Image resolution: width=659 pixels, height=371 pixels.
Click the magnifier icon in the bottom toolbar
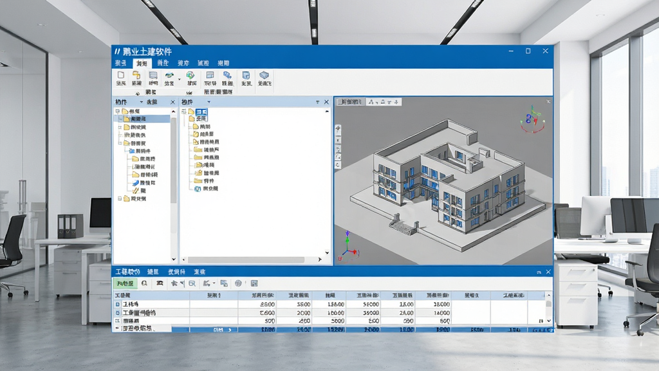click(x=144, y=283)
